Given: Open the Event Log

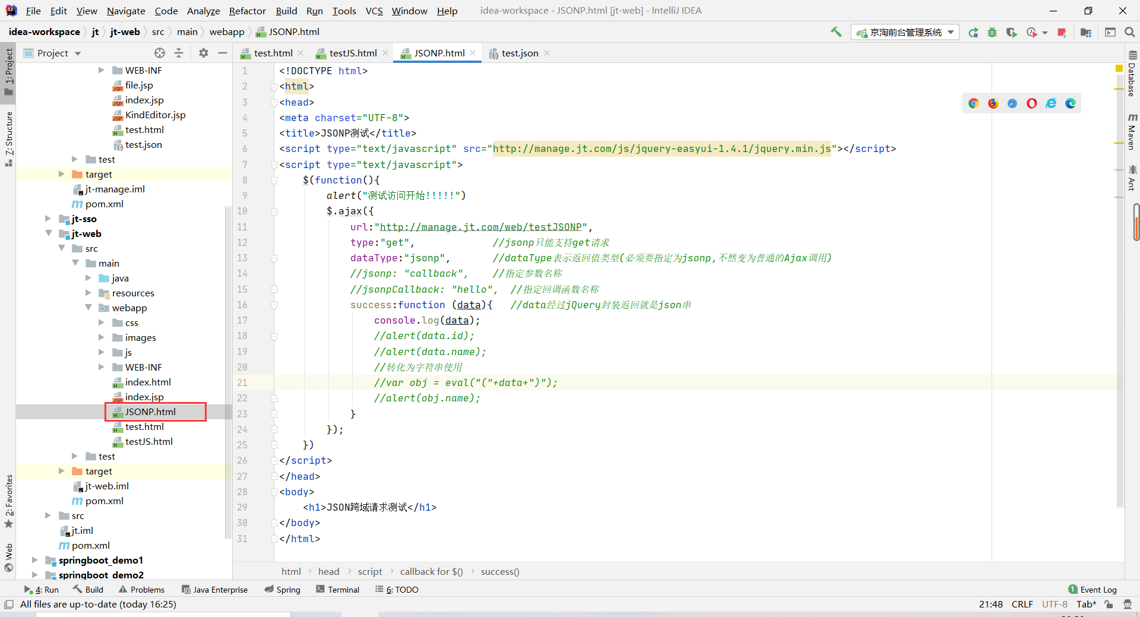Looking at the screenshot, I should 1092,590.
